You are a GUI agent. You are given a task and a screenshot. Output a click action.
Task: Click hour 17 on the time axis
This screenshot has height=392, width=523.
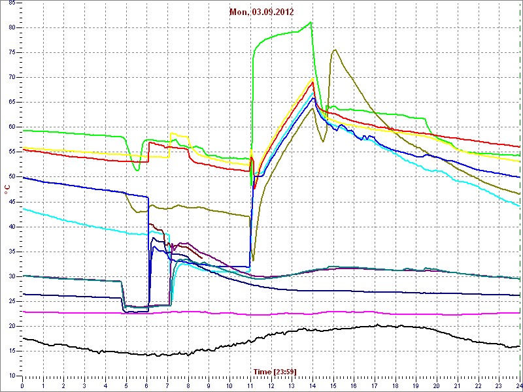(374, 385)
